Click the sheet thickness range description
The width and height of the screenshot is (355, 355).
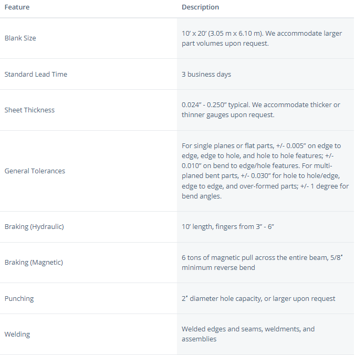261,110
